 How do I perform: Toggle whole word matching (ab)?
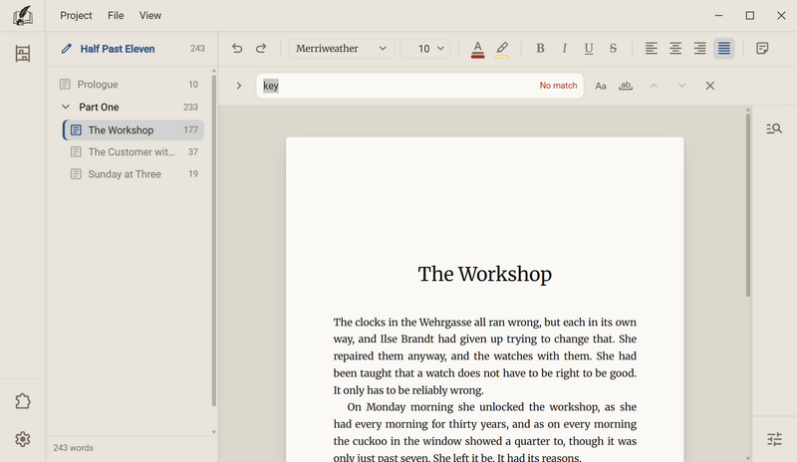626,86
